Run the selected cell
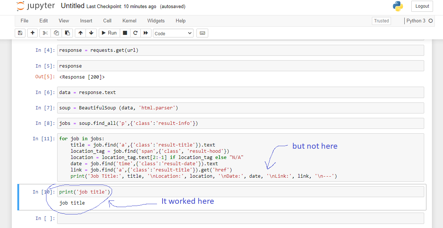 [x=109, y=33]
